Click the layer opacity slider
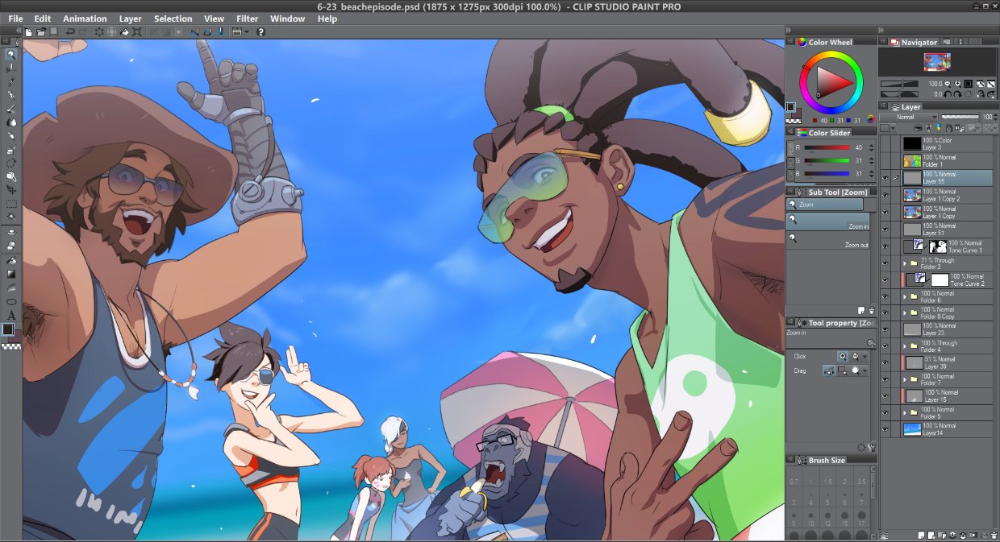Screen dimensions: 1000x542 tap(960, 117)
